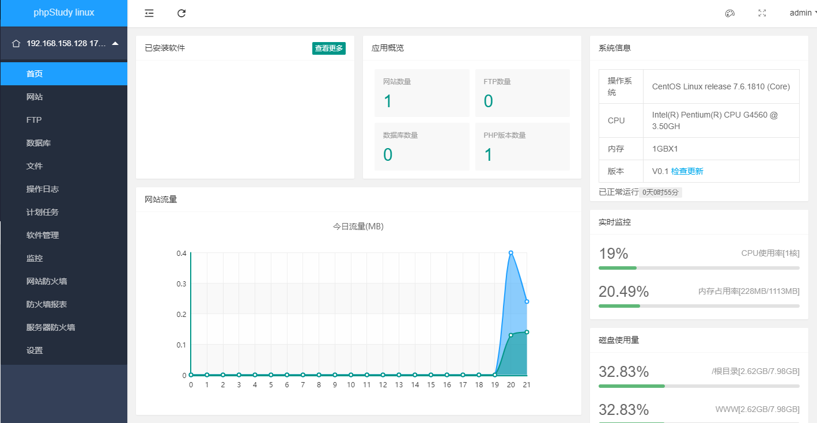The width and height of the screenshot is (817, 423).
Task: Click the home icon beside the server IP
Action: tap(16, 43)
